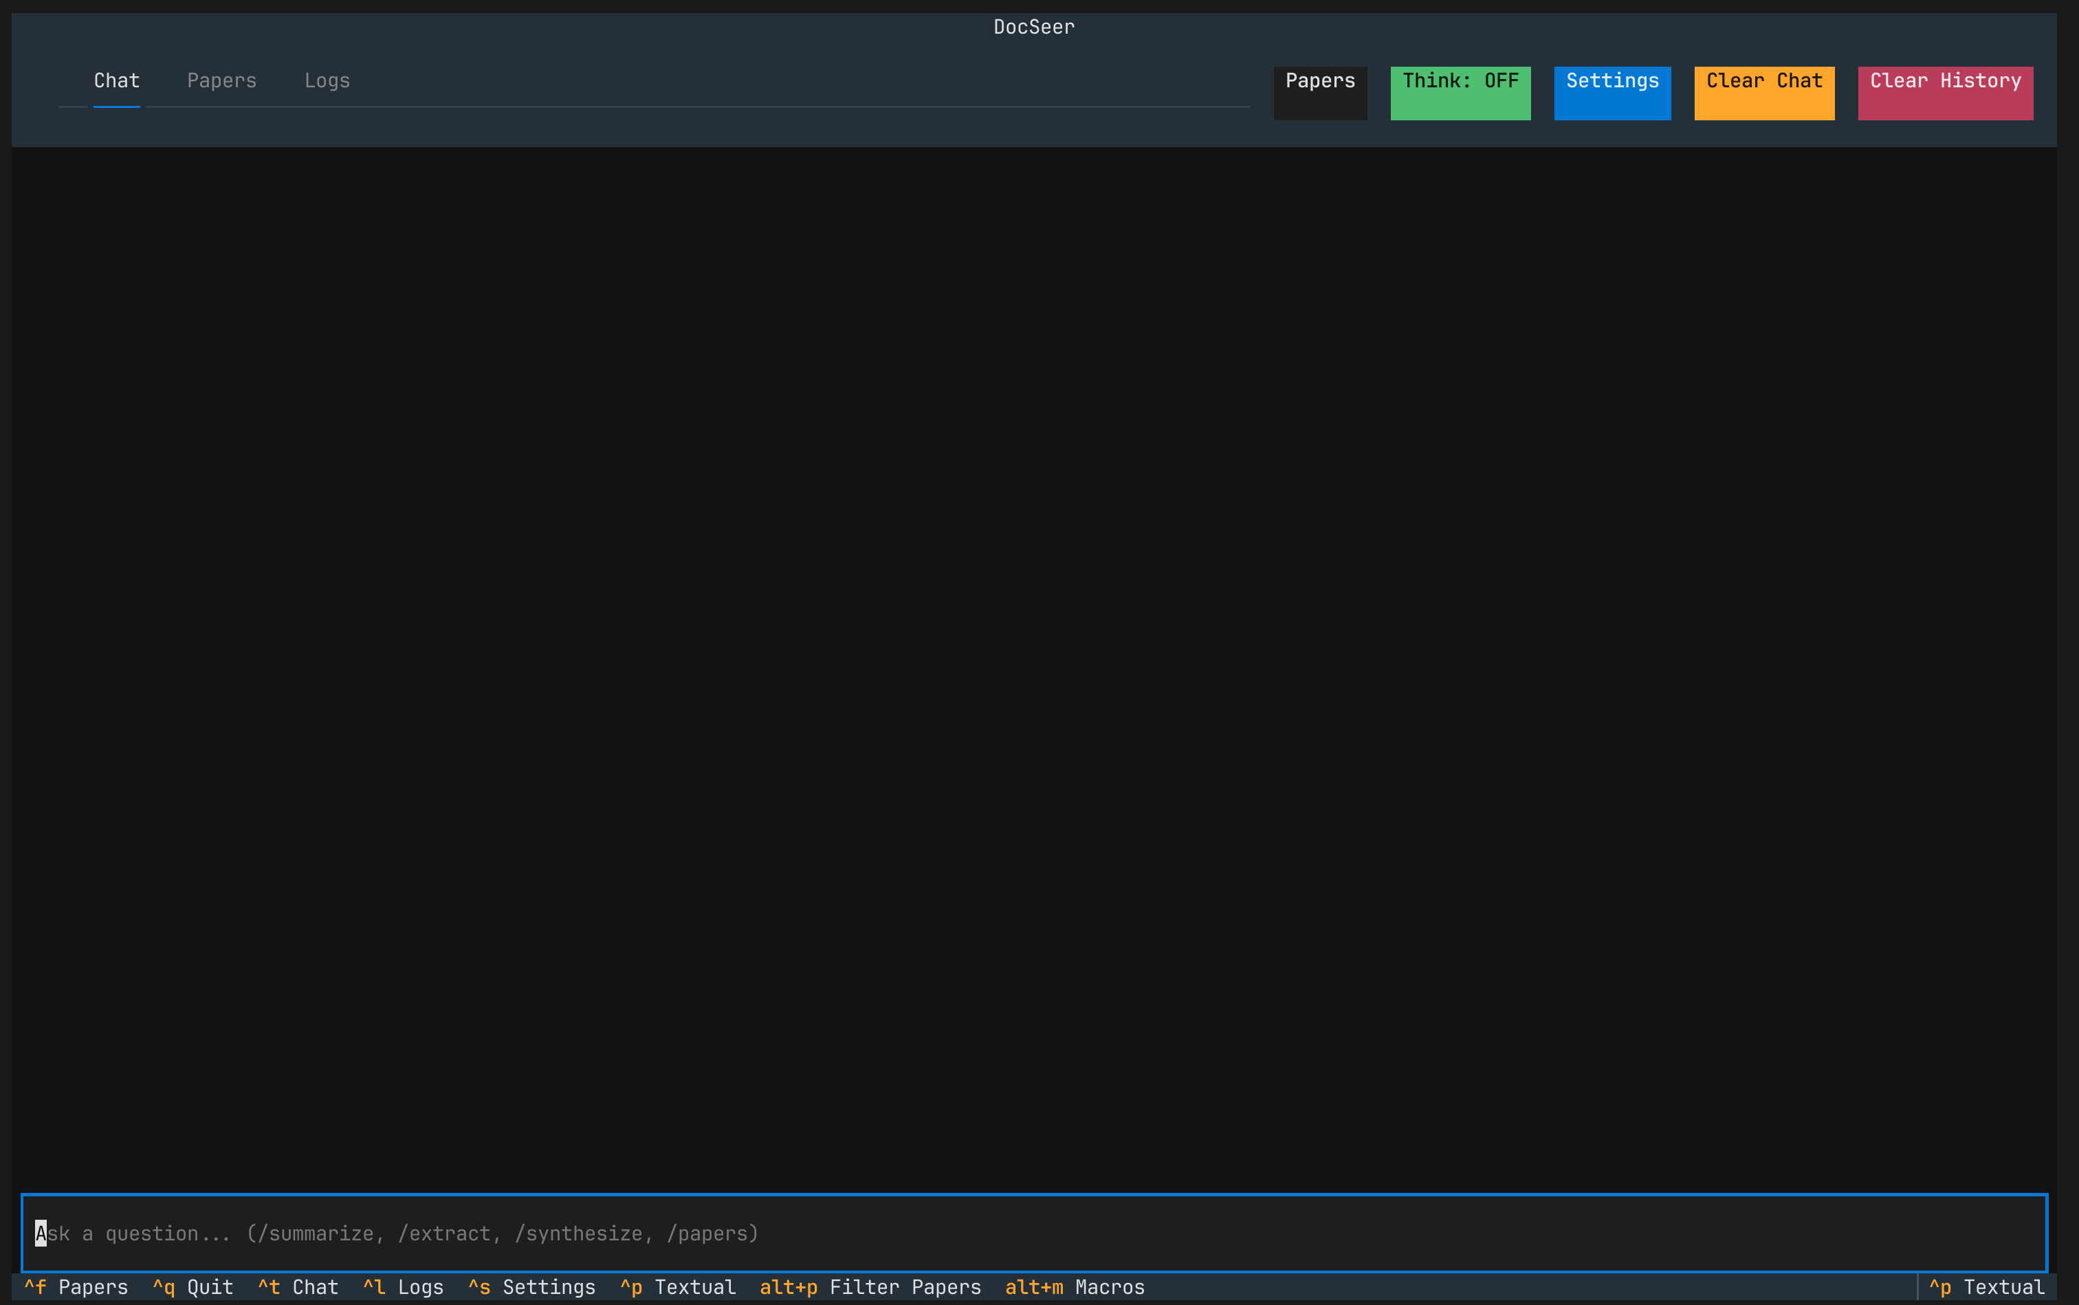This screenshot has width=2079, height=1305.
Task: Click the orange Clear Chat button
Action: [x=1764, y=94]
